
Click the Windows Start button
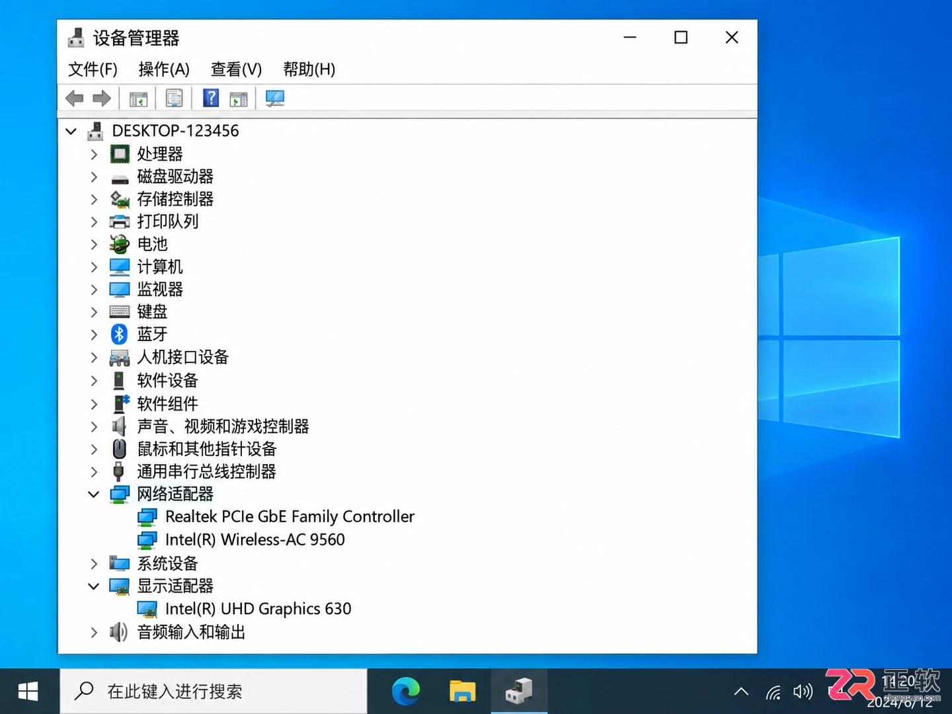point(28,692)
